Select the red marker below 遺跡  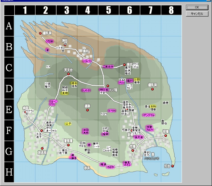(x=88, y=110)
